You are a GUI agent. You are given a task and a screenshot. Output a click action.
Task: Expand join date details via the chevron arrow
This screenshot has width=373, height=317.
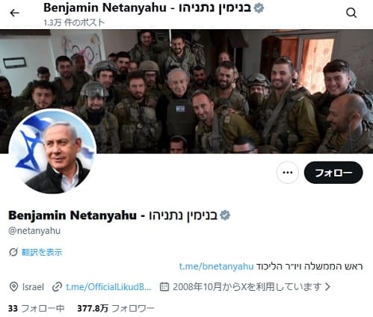coord(327,287)
